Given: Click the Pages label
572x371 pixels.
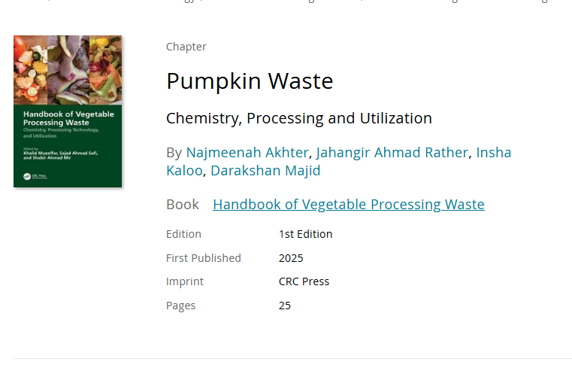Looking at the screenshot, I should tap(181, 306).
